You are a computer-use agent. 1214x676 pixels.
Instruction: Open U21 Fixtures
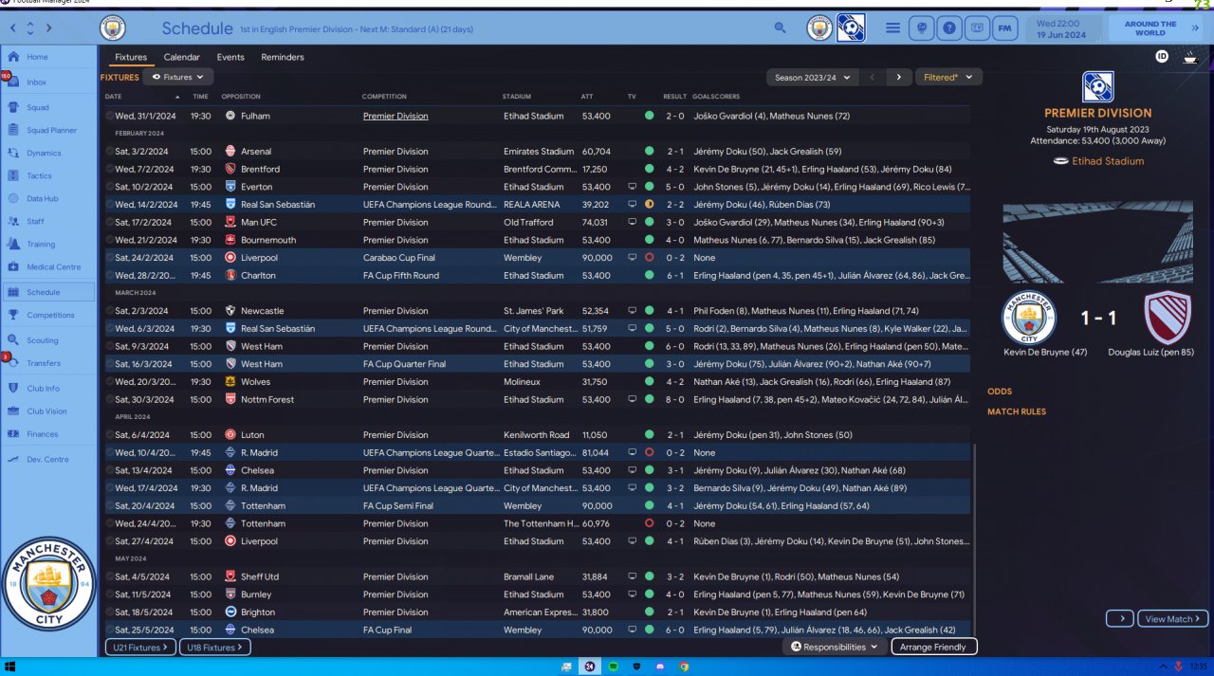[140, 648]
